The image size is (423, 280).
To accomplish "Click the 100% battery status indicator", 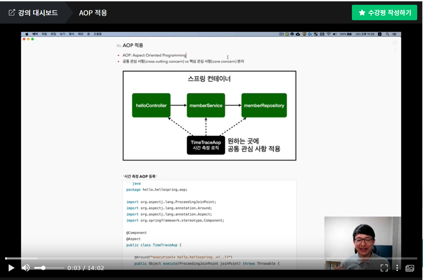I will pyautogui.click(x=345, y=34).
